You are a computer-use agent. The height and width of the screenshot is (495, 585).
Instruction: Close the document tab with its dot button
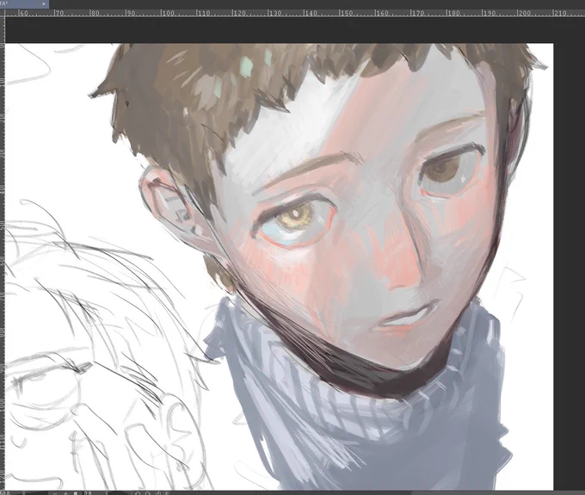[x=44, y=3]
